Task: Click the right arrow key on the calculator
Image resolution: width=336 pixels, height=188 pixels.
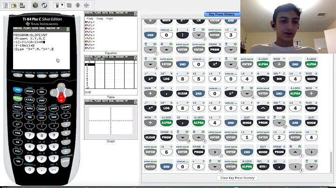Action: (x=70, y=93)
